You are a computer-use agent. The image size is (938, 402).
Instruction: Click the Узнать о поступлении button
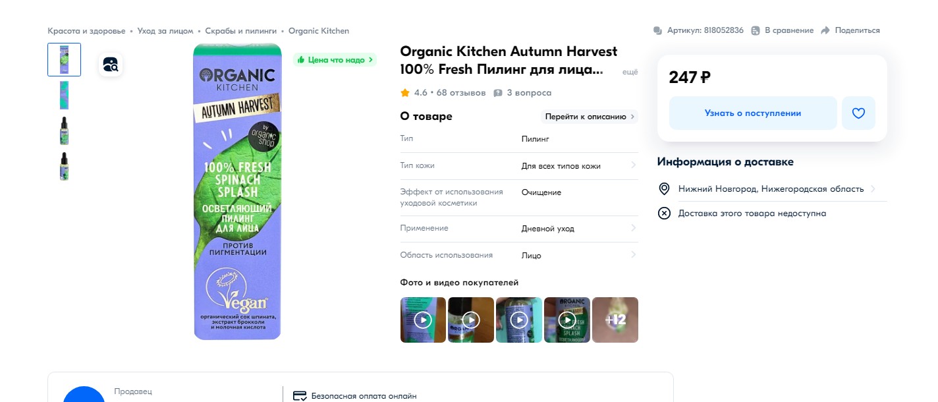753,113
